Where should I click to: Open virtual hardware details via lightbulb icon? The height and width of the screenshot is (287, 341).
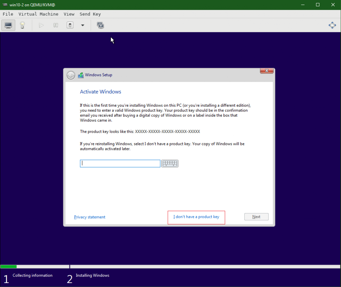[22, 25]
